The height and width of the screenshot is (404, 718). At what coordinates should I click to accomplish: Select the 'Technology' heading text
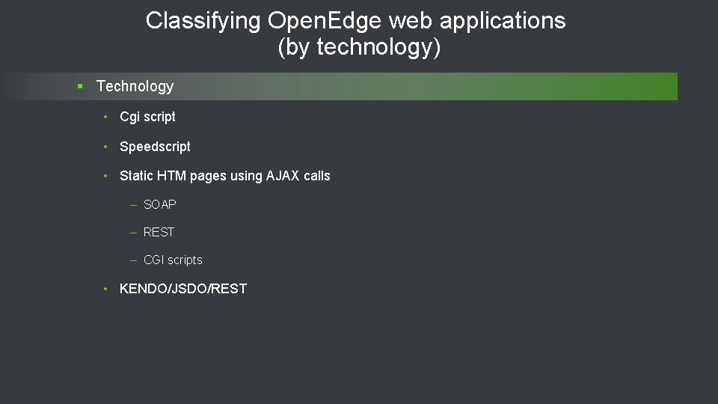coord(135,87)
